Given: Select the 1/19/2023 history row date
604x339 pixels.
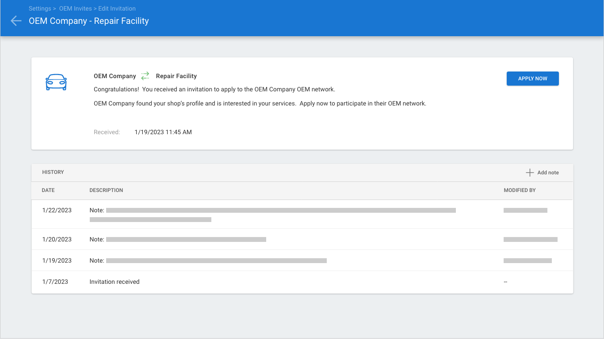Looking at the screenshot, I should [x=57, y=260].
